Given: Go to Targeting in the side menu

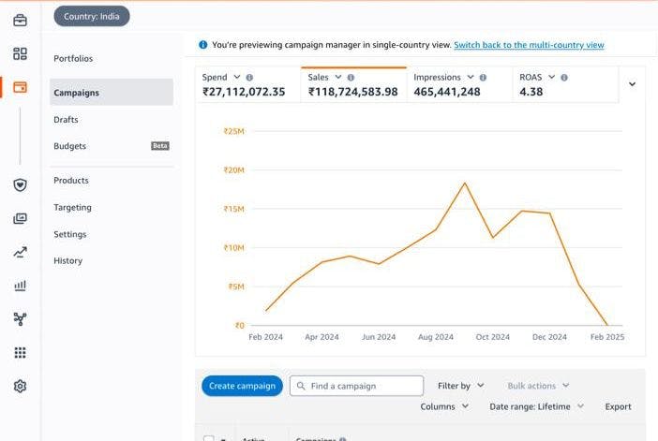Looking at the screenshot, I should coord(72,207).
